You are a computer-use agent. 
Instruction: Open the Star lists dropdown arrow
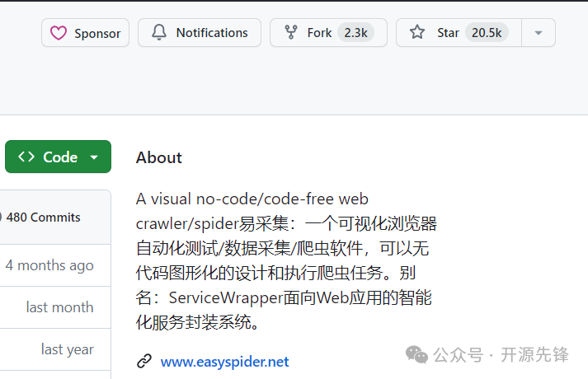pos(539,33)
